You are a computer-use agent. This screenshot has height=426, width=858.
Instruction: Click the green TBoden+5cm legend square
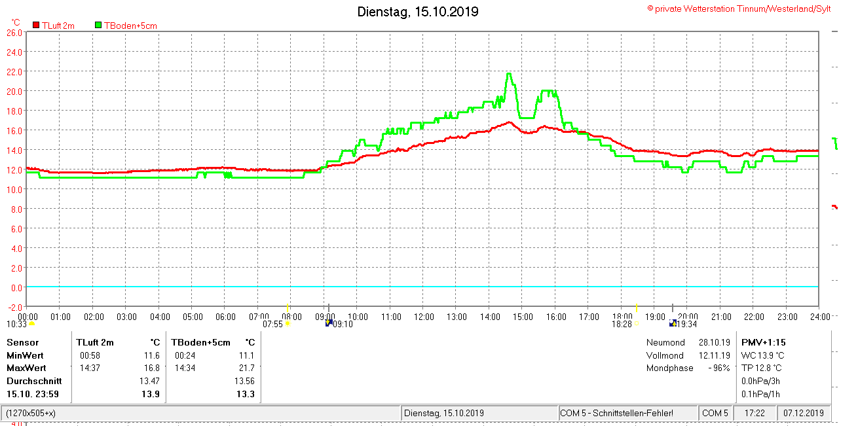[x=99, y=25]
